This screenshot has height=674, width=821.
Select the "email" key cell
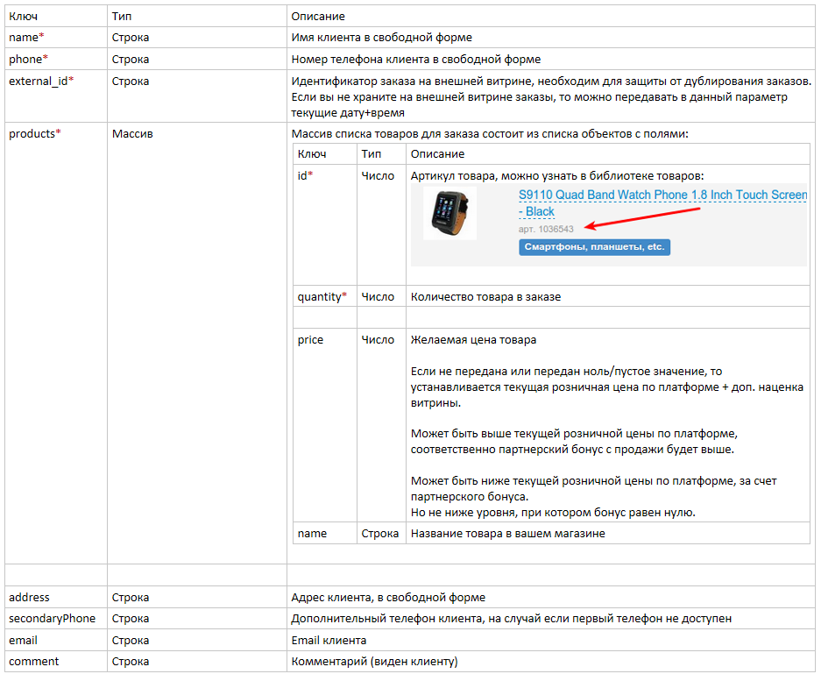[x=24, y=641]
